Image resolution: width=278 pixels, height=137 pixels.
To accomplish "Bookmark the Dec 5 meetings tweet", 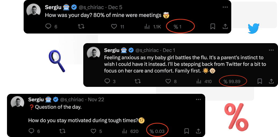I will (x=212, y=26).
